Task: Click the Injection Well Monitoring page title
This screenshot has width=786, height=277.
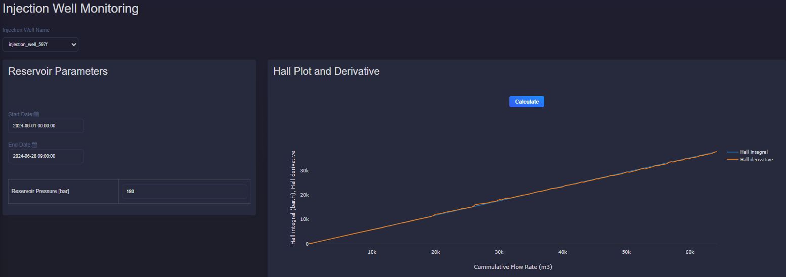Action: point(71,9)
